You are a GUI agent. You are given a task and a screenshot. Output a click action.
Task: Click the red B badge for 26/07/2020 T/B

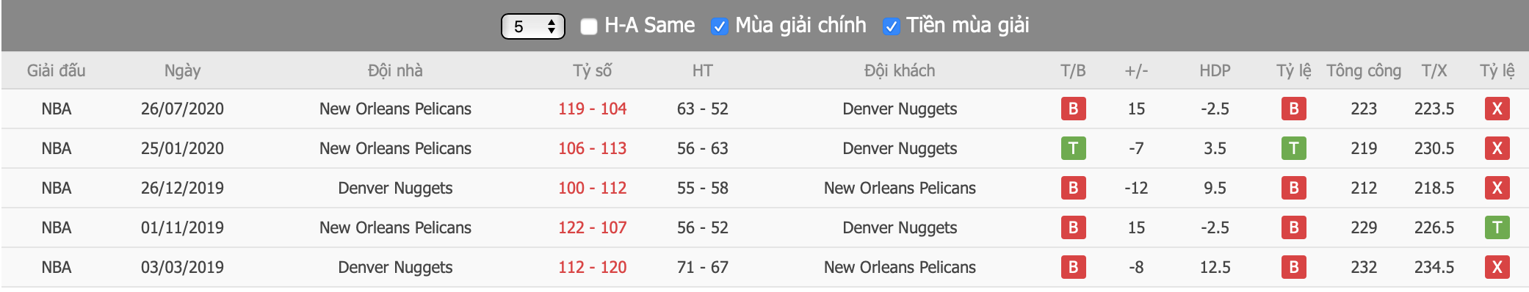tap(1073, 109)
